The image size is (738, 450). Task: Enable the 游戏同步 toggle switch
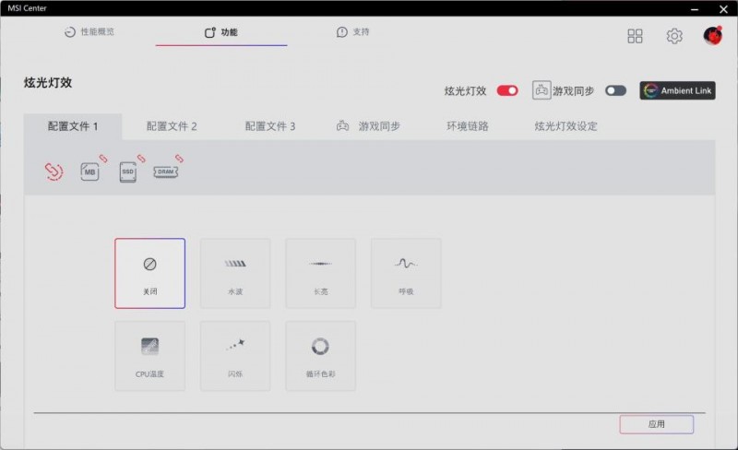click(x=615, y=90)
